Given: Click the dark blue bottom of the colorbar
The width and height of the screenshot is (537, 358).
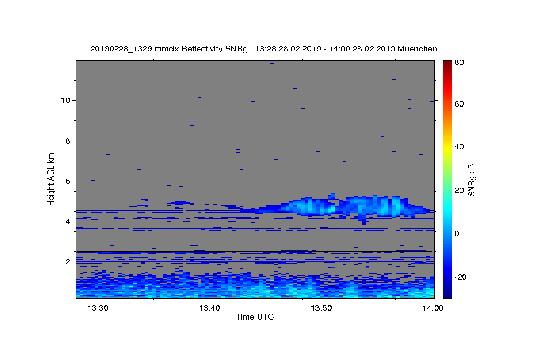Looking at the screenshot, I should [x=447, y=293].
